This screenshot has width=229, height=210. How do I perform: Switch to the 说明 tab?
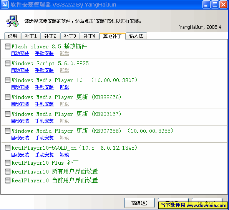(x=13, y=36)
